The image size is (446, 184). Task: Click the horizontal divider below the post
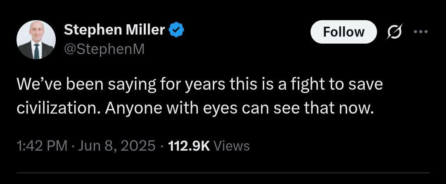coord(223,173)
